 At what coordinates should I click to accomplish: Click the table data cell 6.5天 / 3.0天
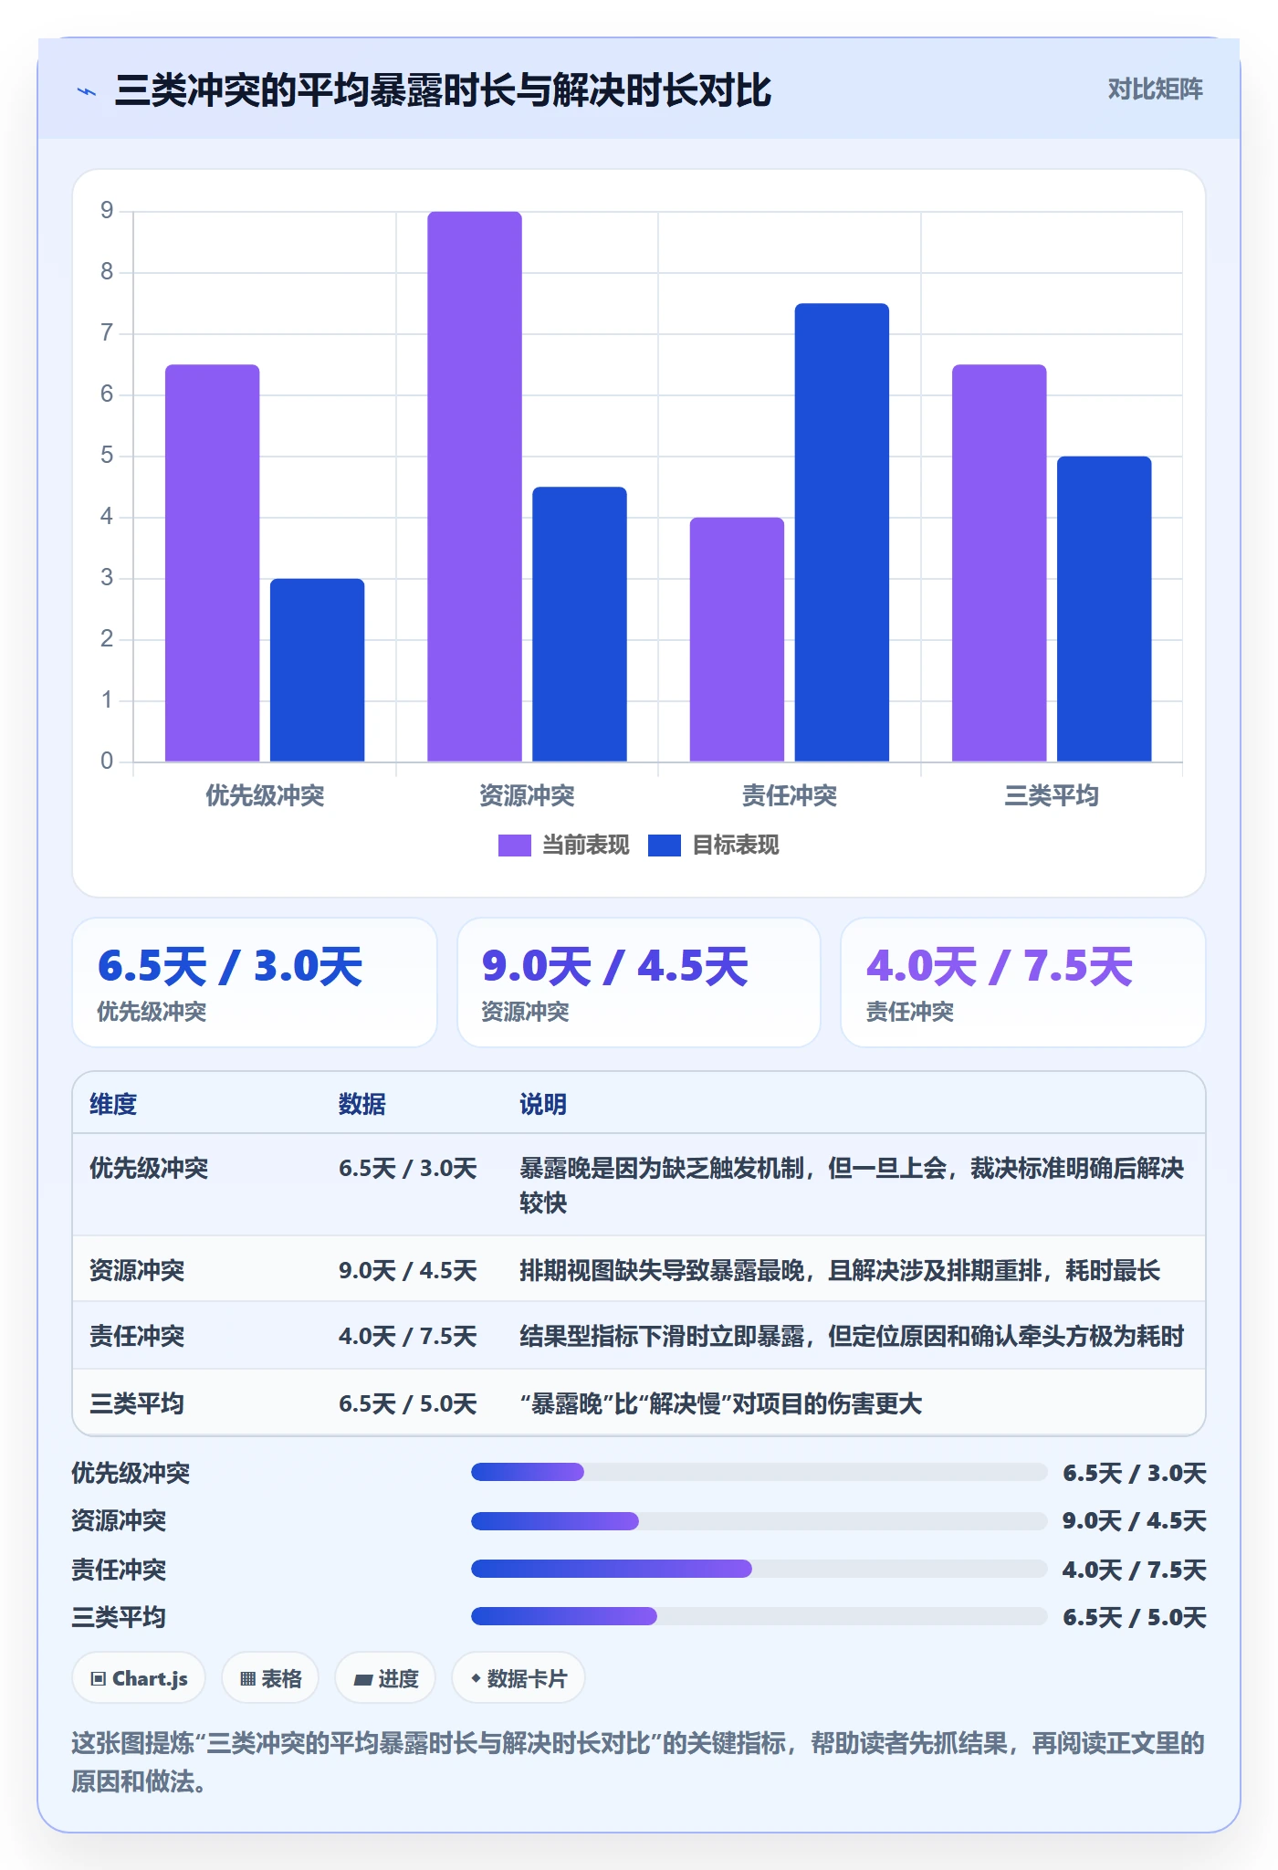[408, 1168]
